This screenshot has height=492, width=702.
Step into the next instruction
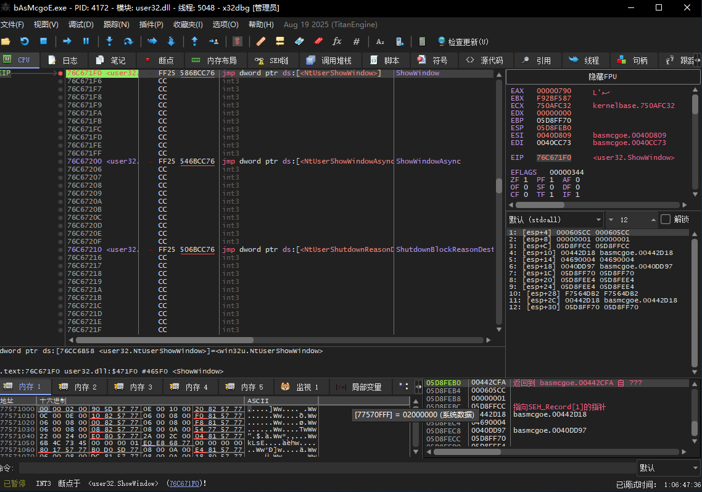tap(109, 42)
